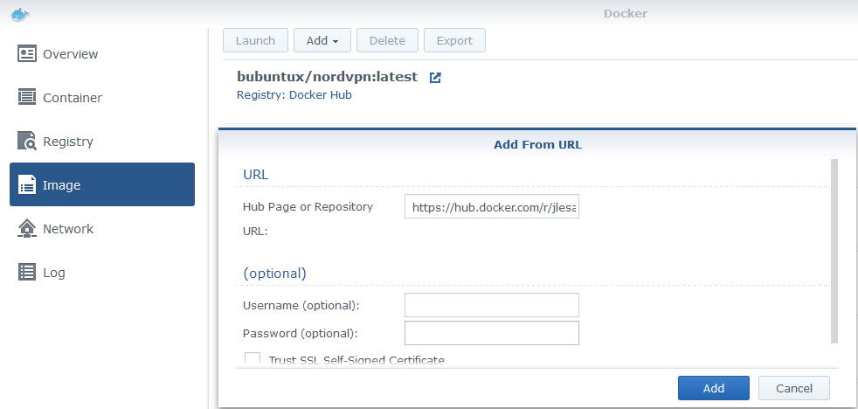Click the Docker window title text
The image size is (858, 409).
point(626,14)
